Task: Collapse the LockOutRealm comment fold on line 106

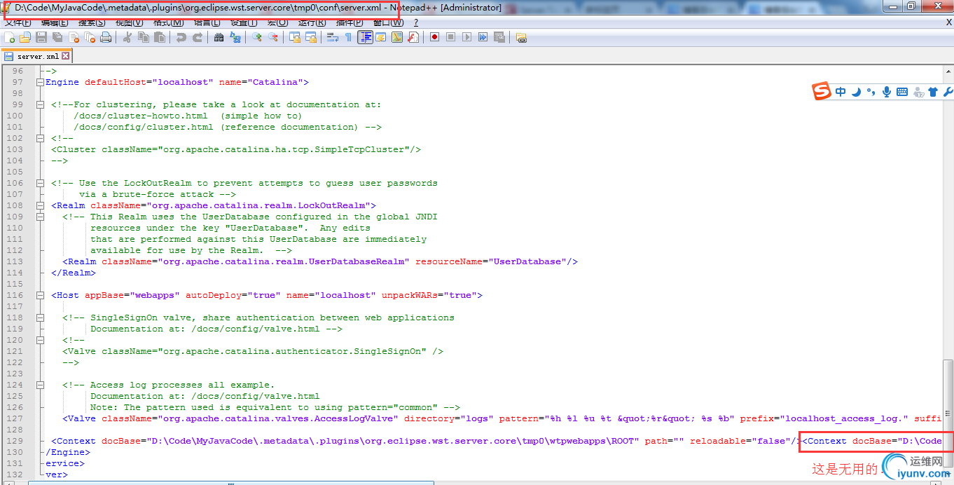Action: pos(40,183)
